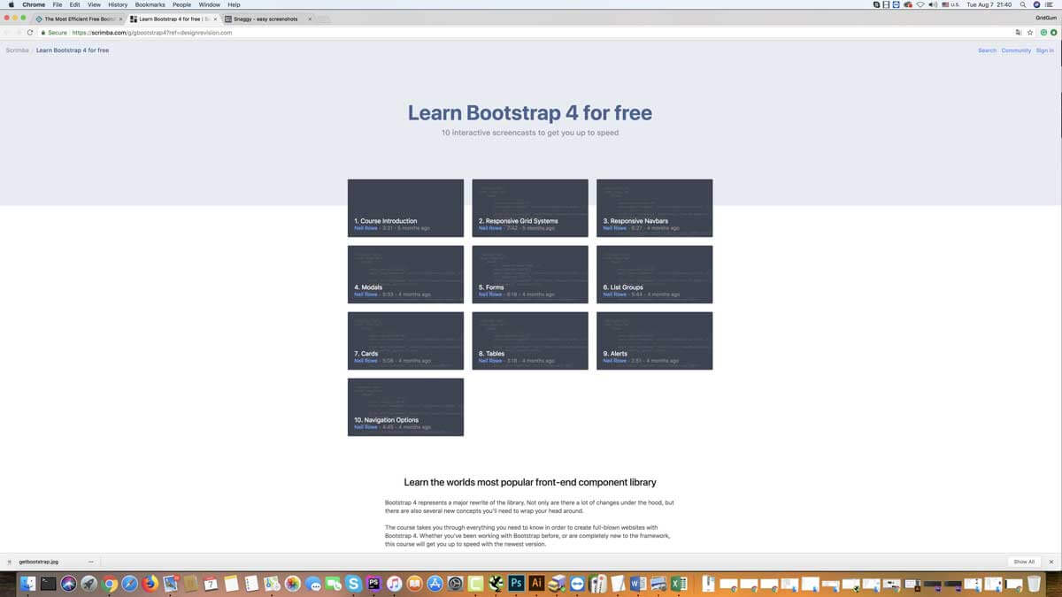Open the History menu
Image resolution: width=1062 pixels, height=597 pixels.
(x=118, y=4)
